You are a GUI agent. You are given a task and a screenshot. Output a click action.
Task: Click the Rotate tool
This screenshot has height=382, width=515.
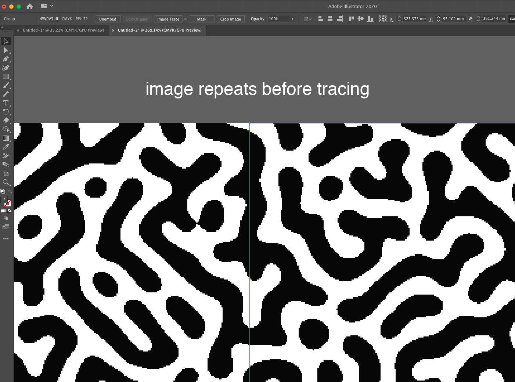[6, 112]
